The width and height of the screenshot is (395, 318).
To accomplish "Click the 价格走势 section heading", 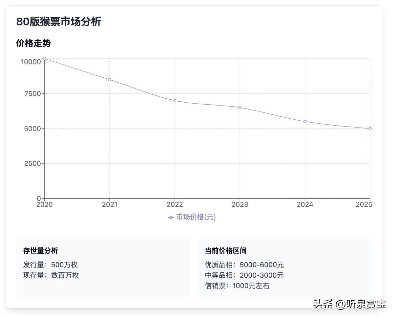I will [33, 43].
